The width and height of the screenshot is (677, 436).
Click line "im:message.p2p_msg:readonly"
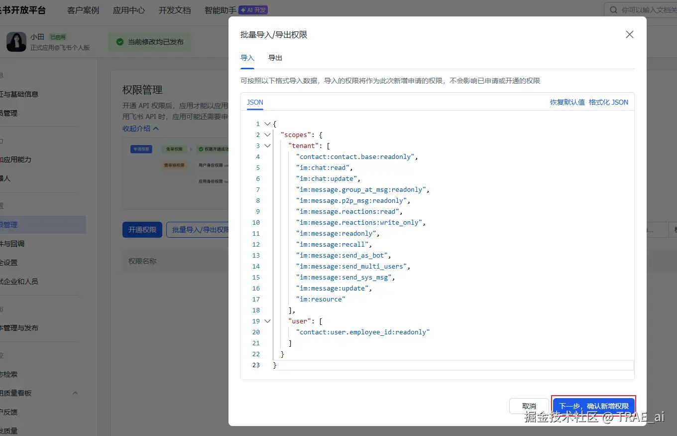351,201
